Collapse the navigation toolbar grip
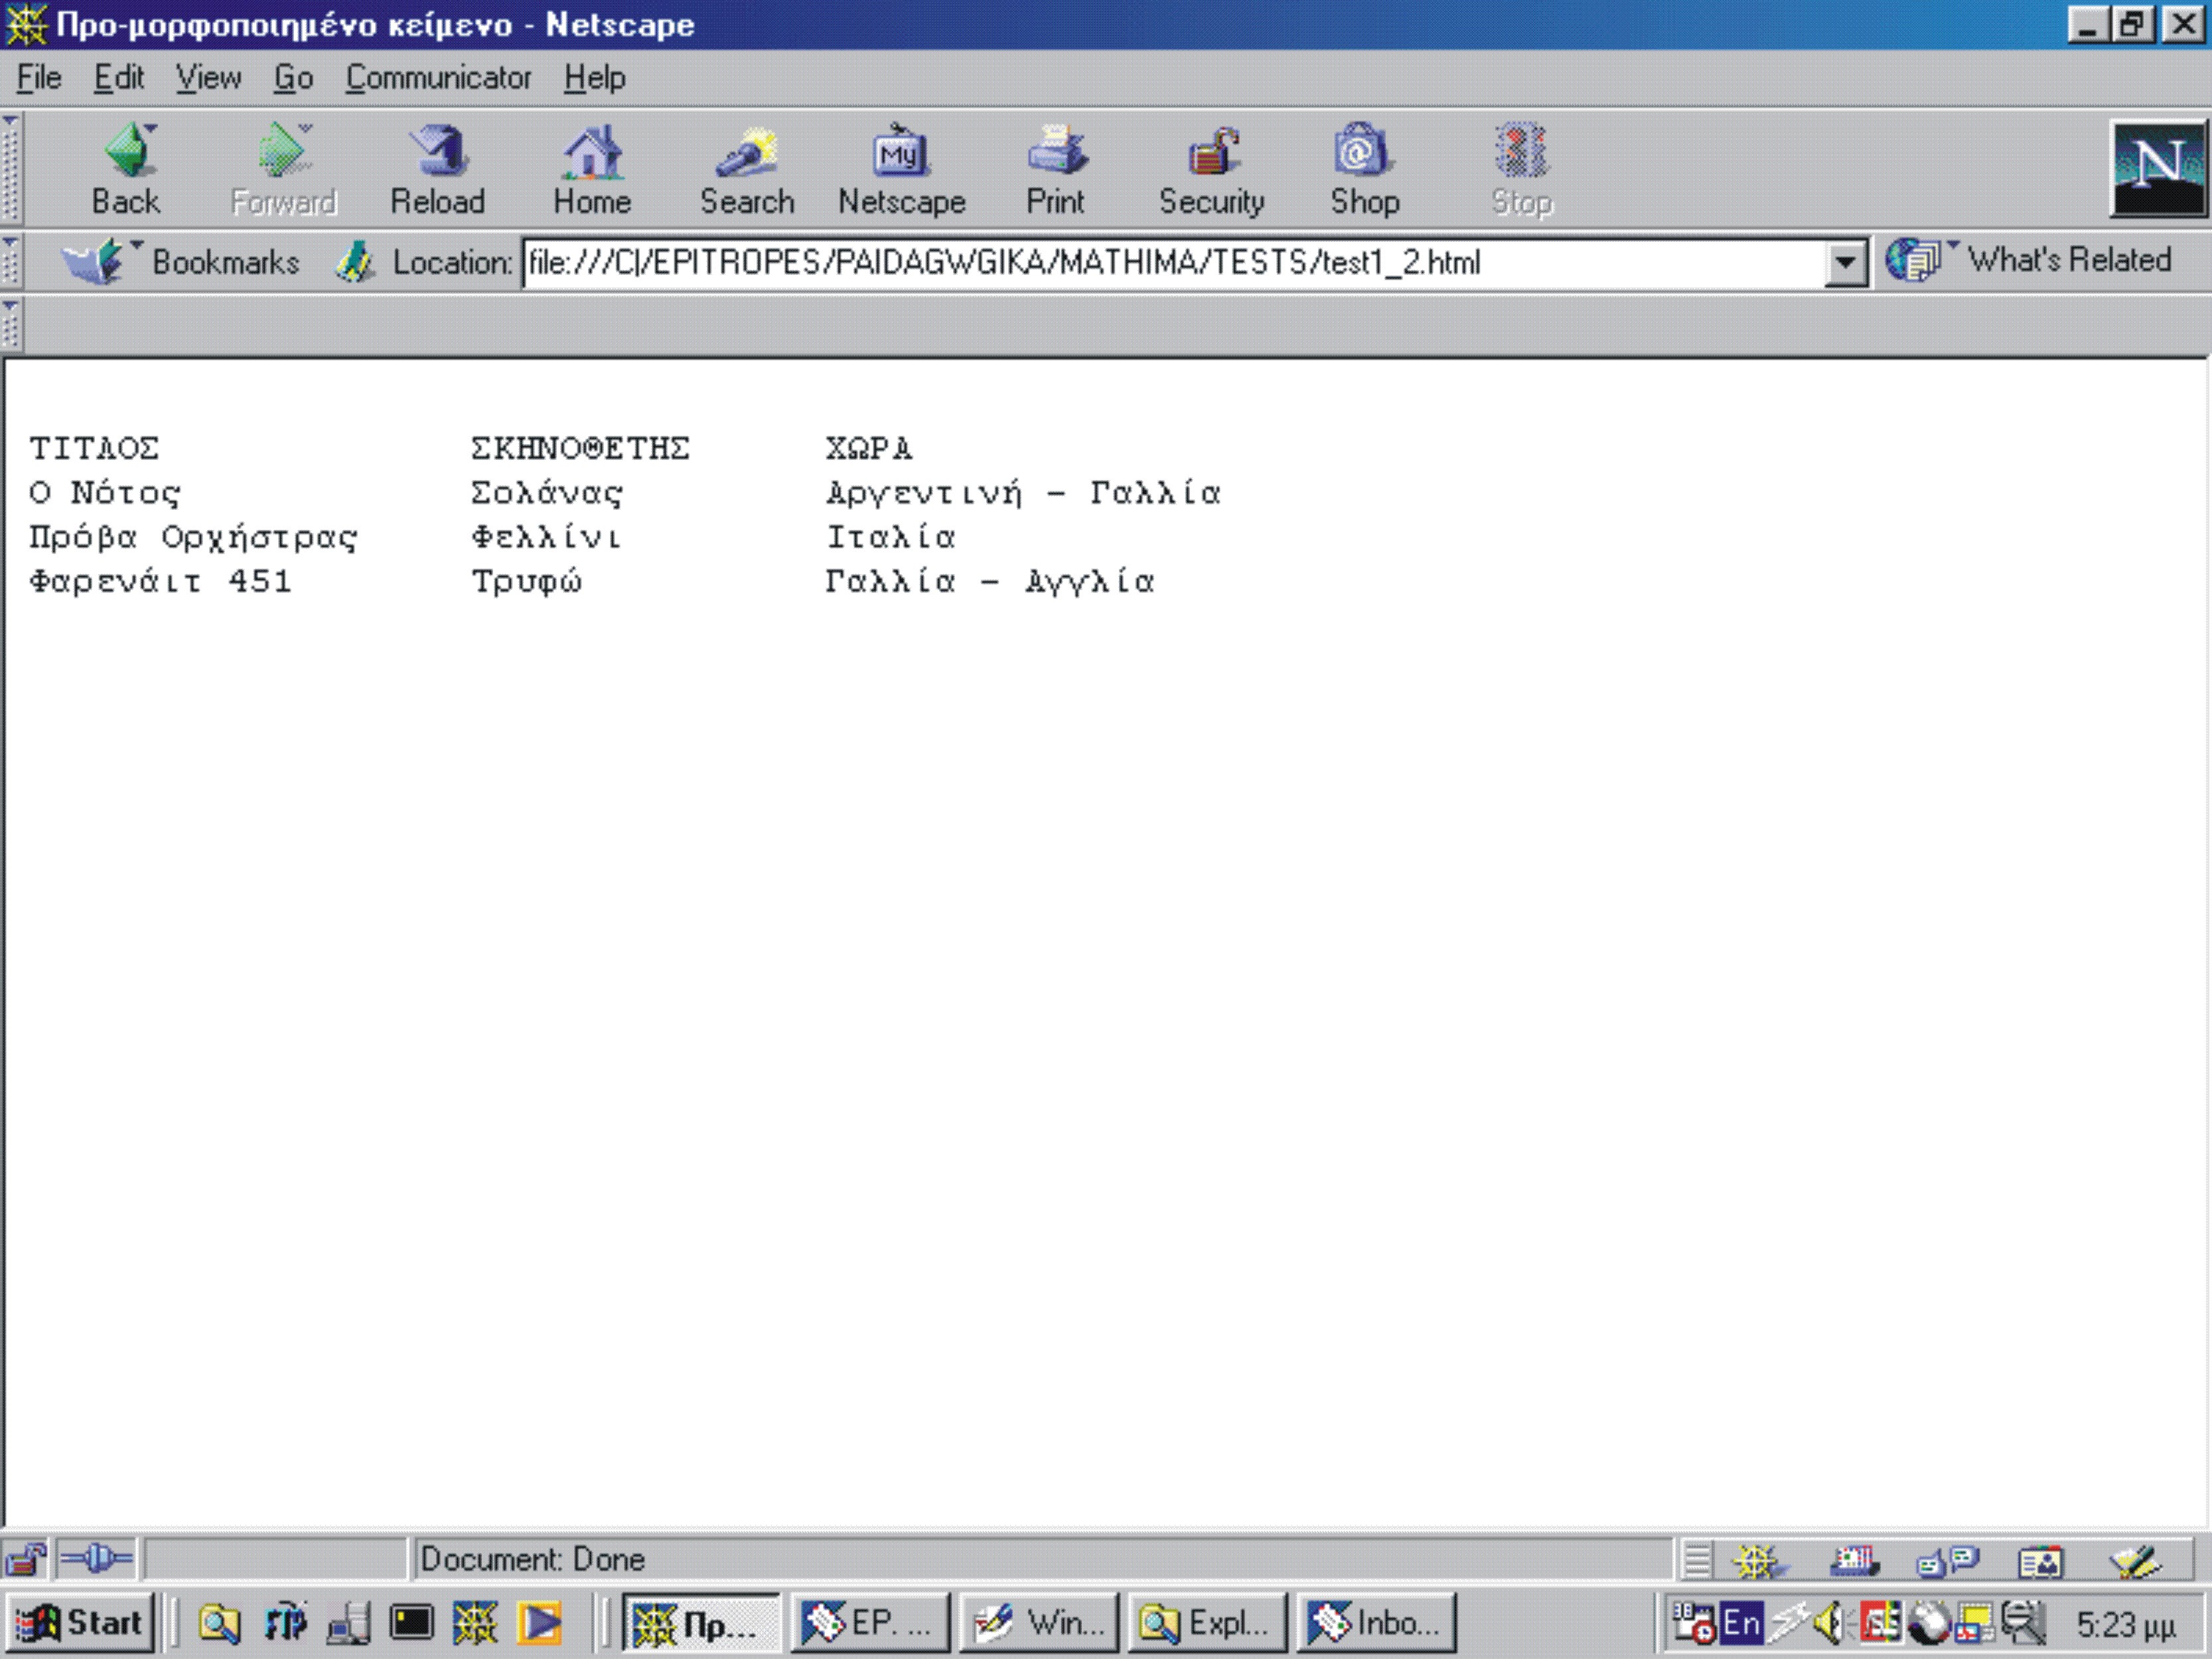The image size is (2212, 1659). point(10,168)
